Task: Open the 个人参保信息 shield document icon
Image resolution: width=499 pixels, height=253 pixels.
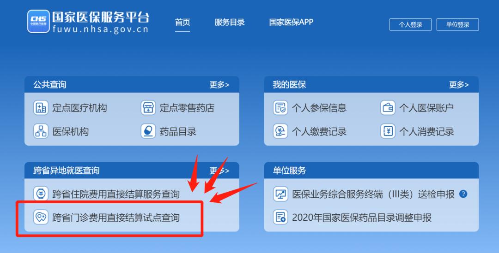Action: (280, 108)
